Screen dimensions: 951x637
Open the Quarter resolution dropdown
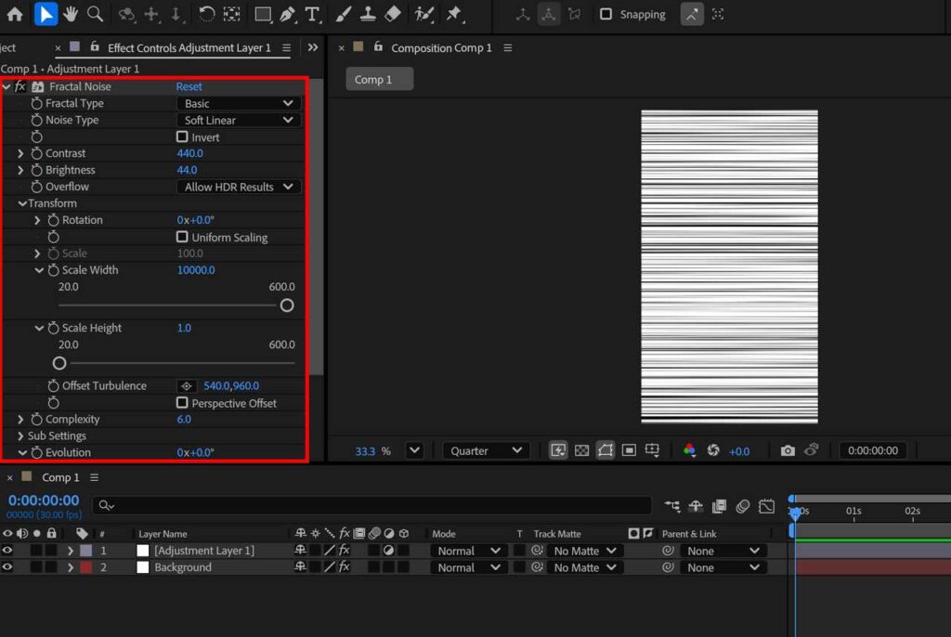[x=486, y=450]
